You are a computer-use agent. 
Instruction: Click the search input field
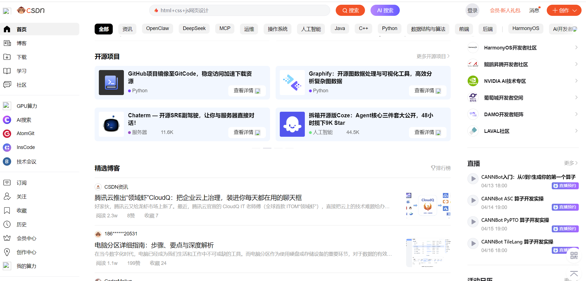coord(239,11)
